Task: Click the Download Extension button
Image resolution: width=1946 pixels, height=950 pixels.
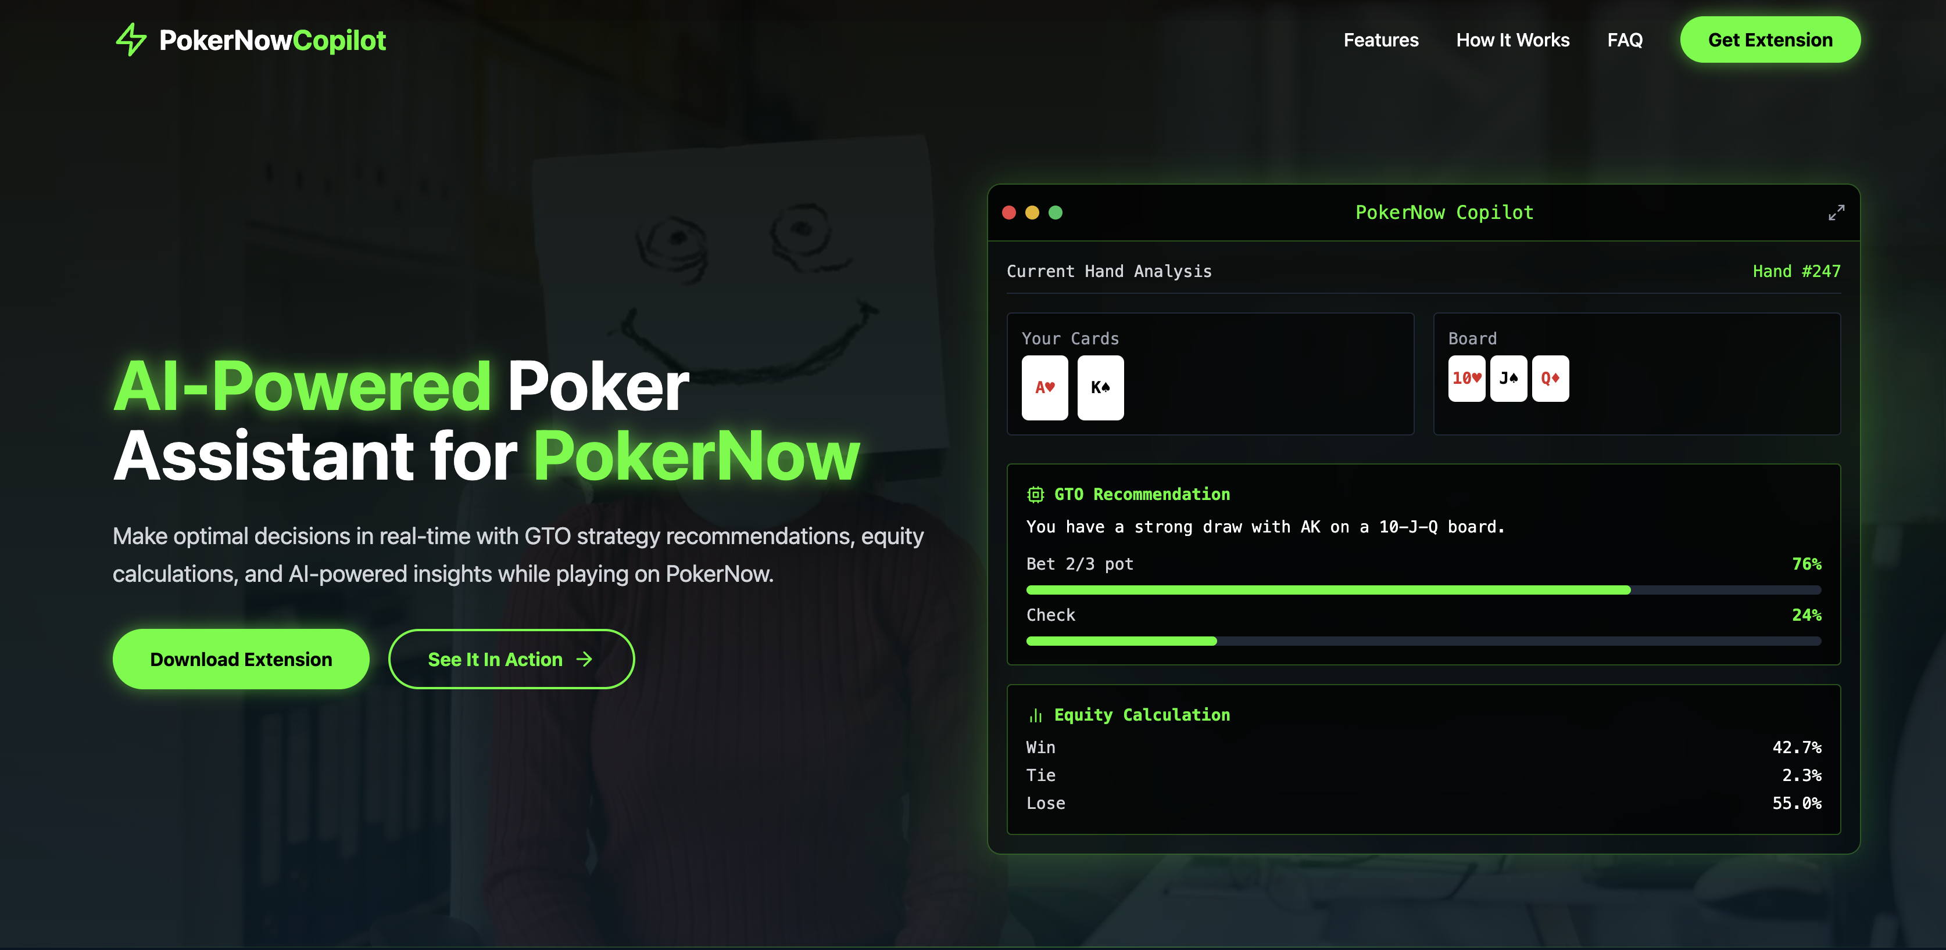Action: tap(241, 660)
